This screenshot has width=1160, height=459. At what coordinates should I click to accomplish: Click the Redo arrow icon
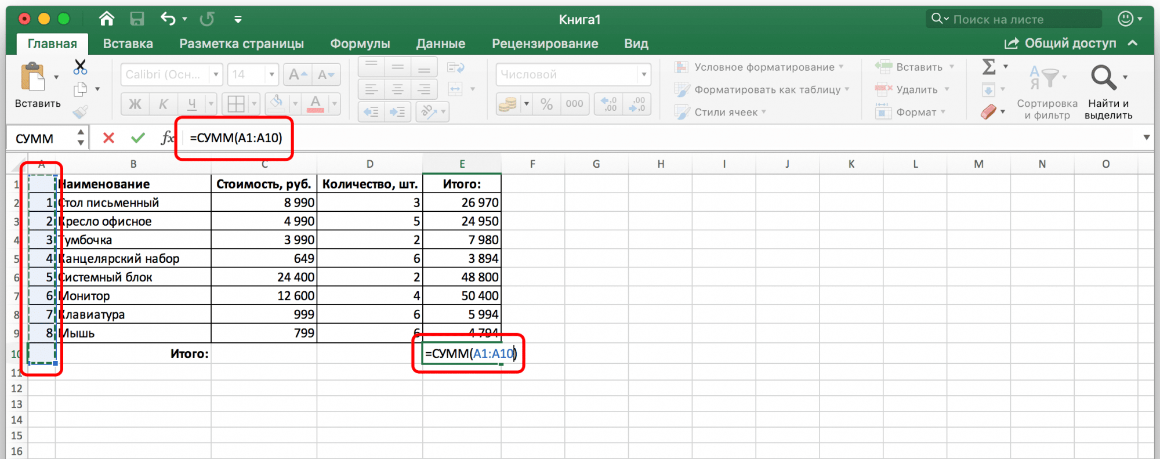tap(207, 19)
